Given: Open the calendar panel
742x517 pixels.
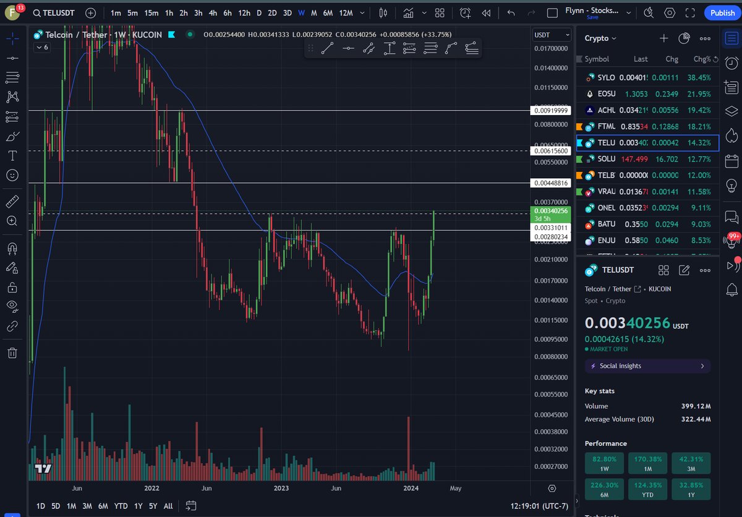Looking at the screenshot, I should pos(731,161).
